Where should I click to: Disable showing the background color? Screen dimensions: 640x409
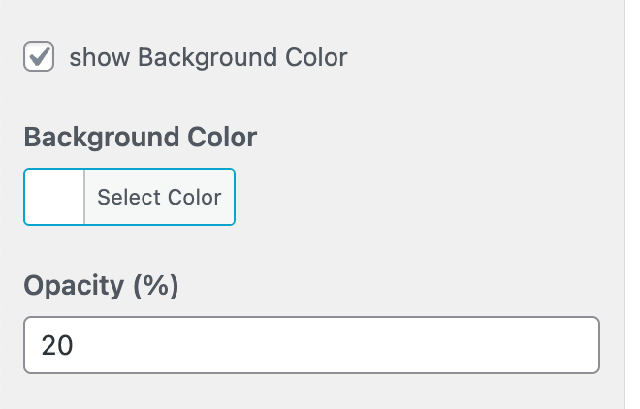(39, 57)
